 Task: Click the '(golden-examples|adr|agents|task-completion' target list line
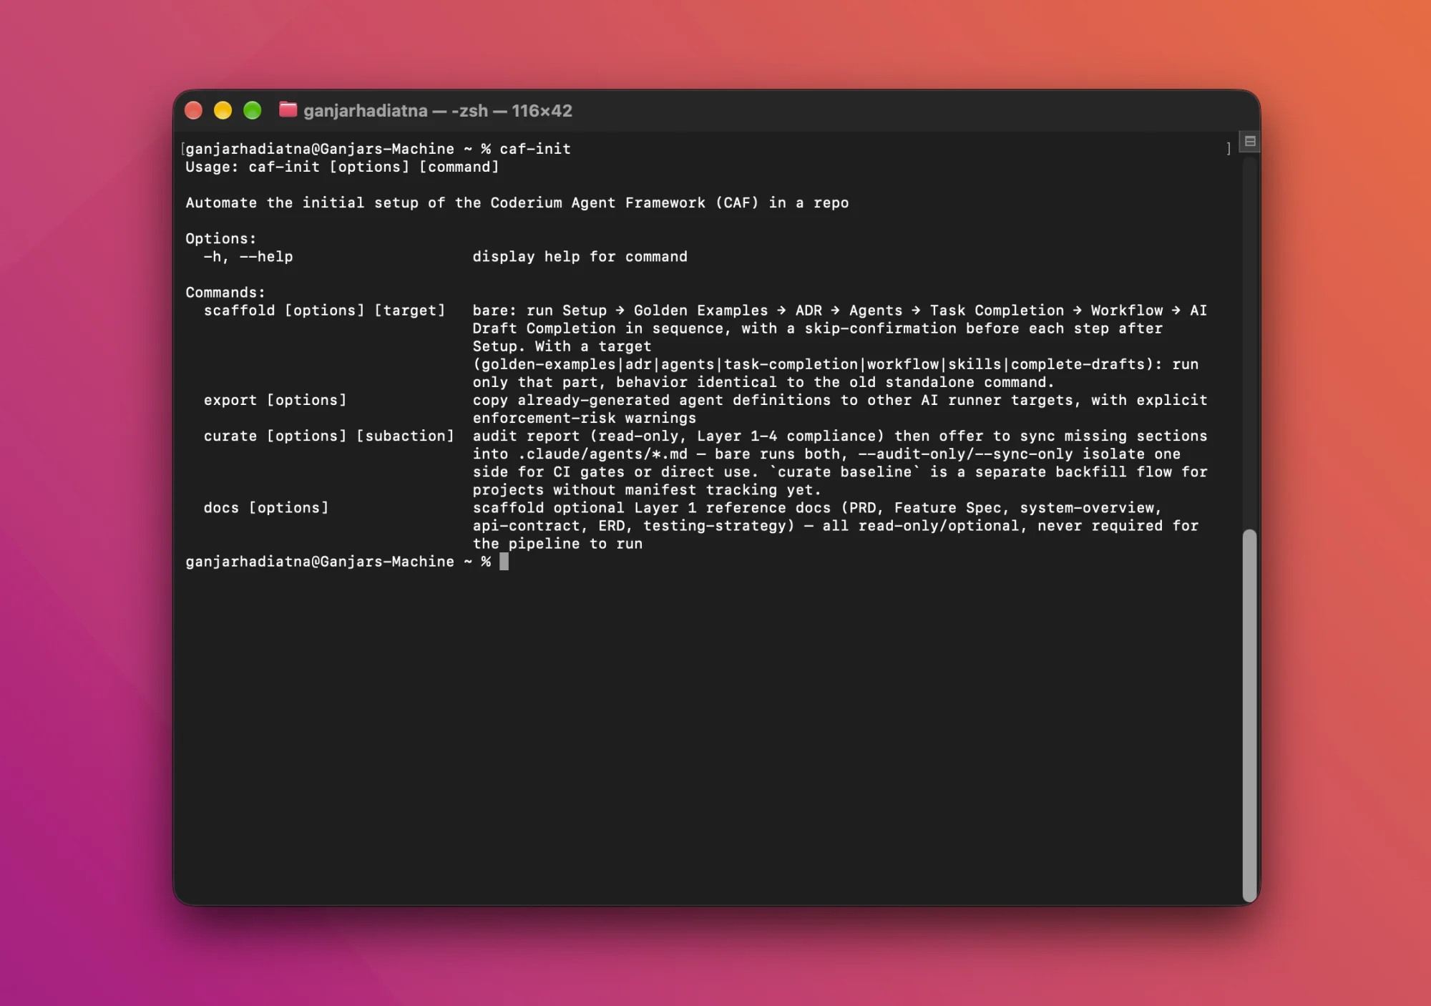835,364
